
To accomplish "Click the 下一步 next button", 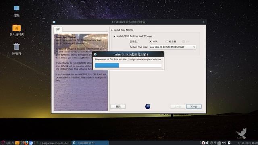I will (x=193, y=106).
